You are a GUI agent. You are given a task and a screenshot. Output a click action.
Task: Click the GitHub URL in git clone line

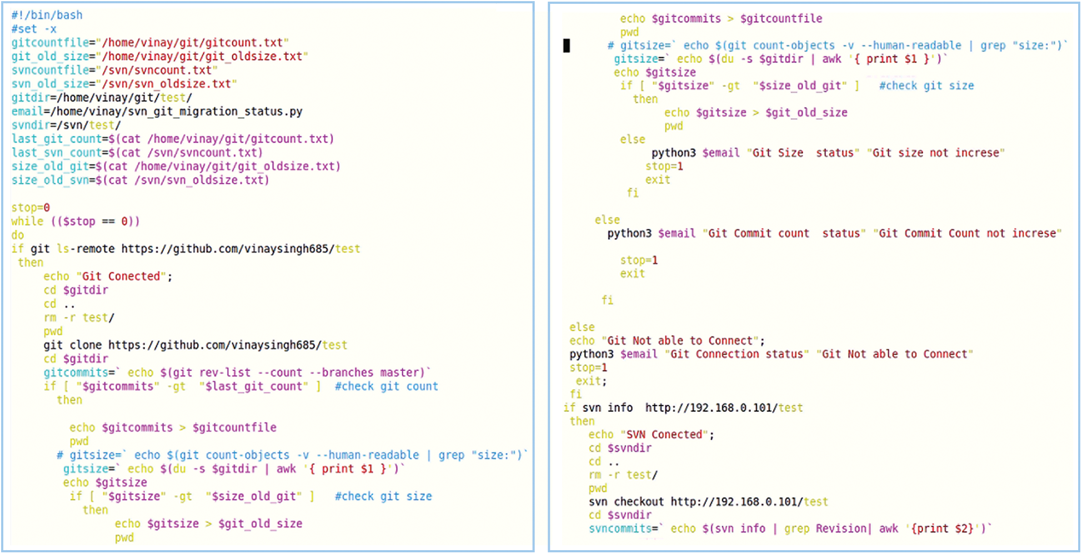point(227,345)
